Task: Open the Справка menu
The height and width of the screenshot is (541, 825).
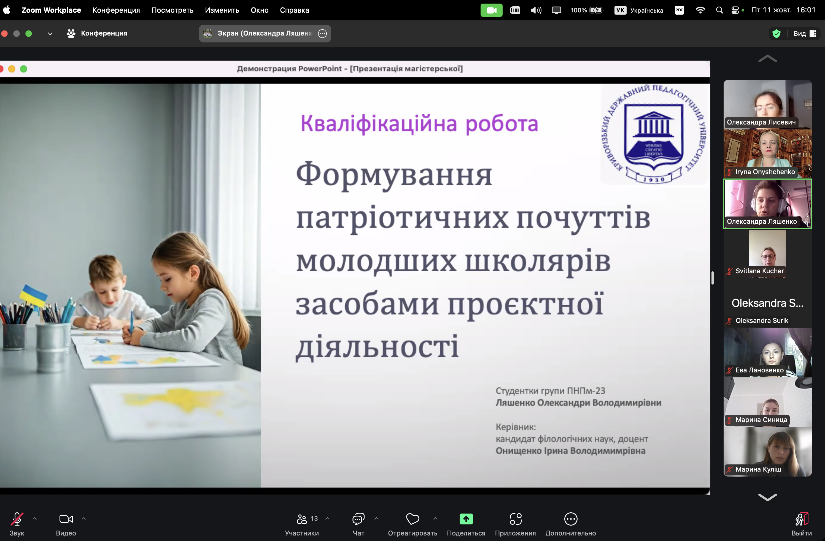Action: [x=294, y=10]
